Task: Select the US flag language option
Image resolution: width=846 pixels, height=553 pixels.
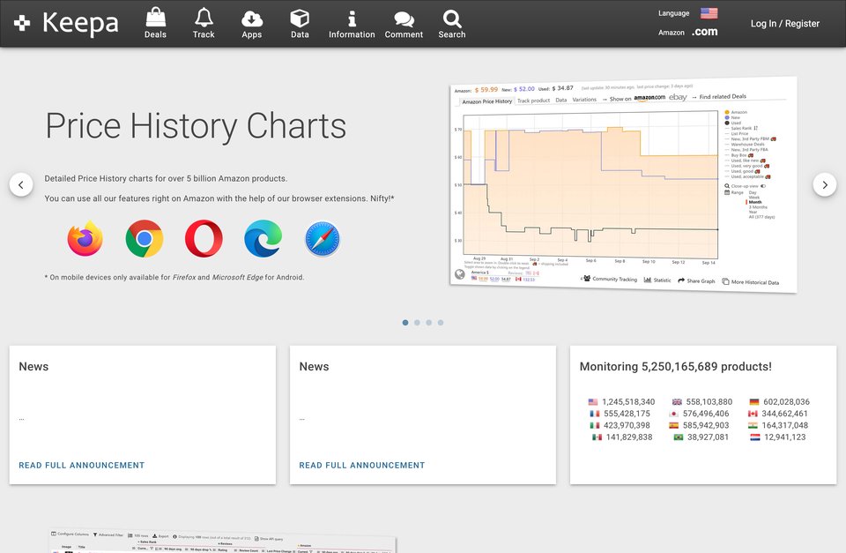Action: 709,13
